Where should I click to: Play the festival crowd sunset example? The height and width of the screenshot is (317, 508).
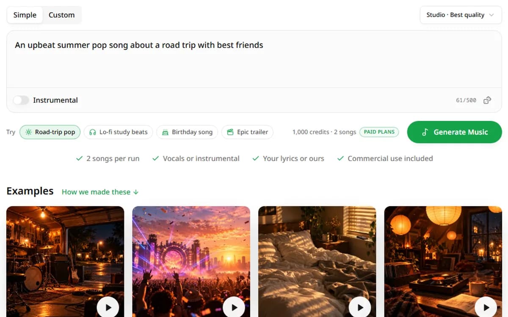tap(234, 307)
